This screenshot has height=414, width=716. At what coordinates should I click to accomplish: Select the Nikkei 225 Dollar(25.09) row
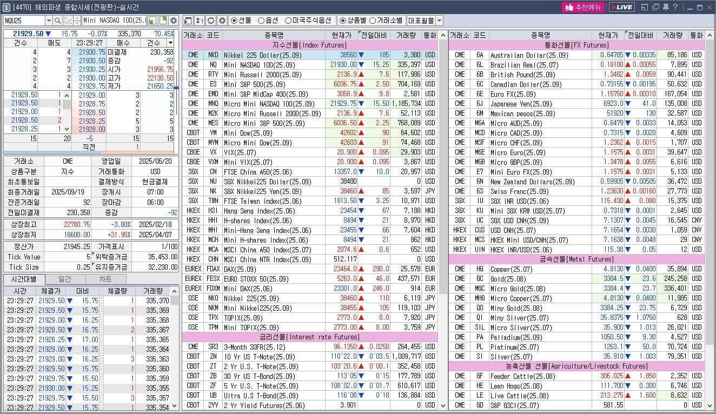tap(310, 55)
